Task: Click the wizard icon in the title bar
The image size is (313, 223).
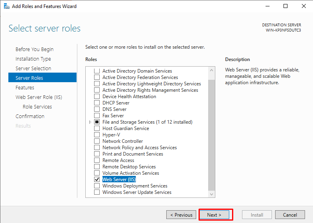Action: [x=7, y=6]
